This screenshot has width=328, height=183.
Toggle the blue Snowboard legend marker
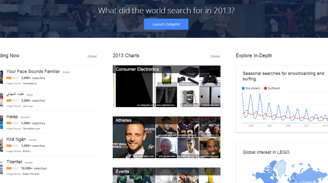243,88
